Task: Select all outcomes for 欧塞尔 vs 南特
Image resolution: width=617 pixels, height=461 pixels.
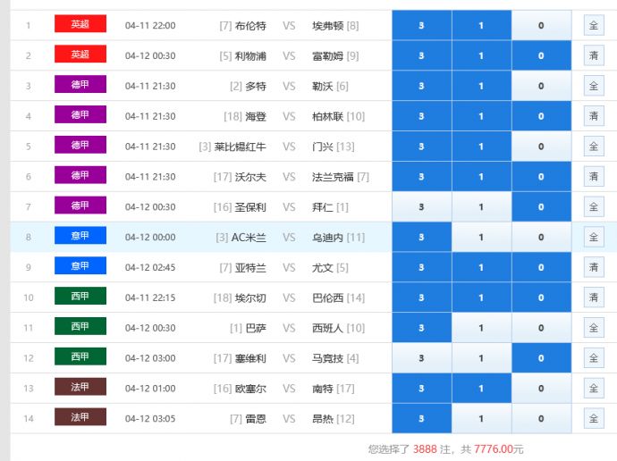Action: tap(594, 389)
